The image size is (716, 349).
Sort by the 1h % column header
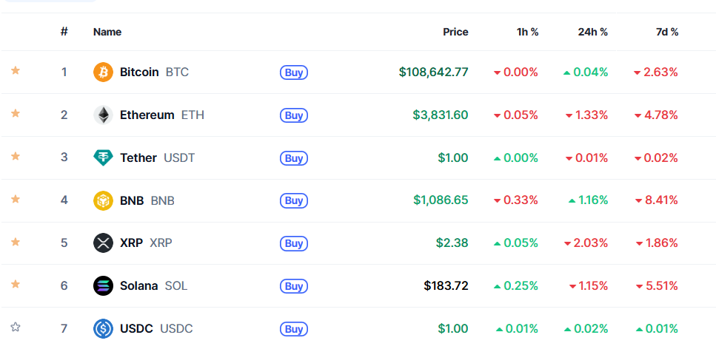(526, 32)
